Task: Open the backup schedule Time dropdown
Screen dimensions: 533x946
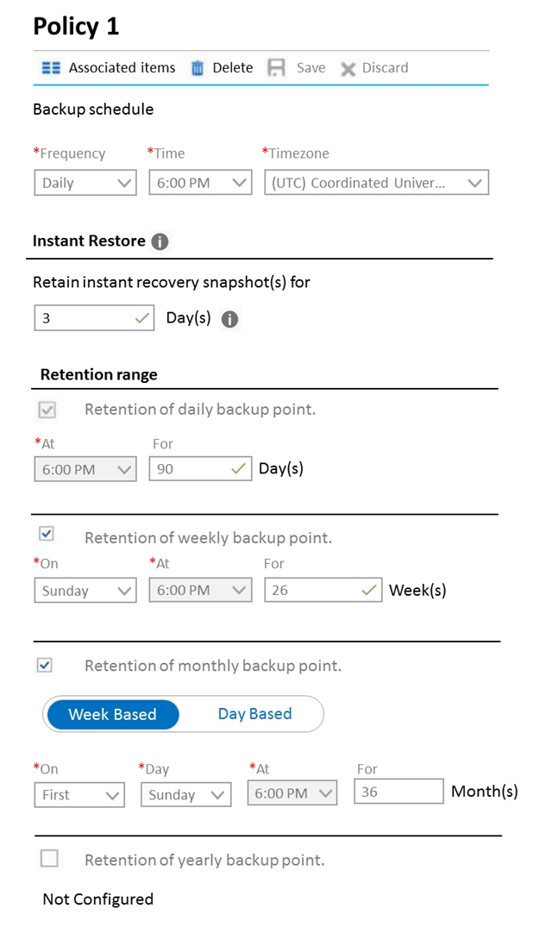Action: (x=200, y=183)
